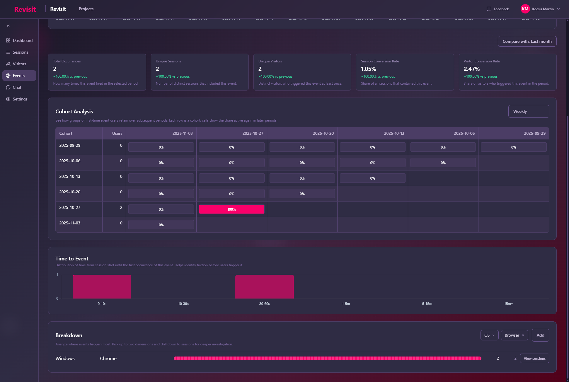Select the Events icon in the sidebar
This screenshot has height=382, width=569.
(8, 76)
